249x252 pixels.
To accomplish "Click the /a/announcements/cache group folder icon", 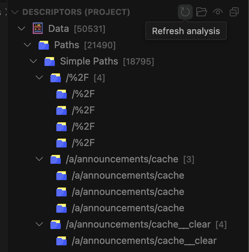I will [x=56, y=159].
